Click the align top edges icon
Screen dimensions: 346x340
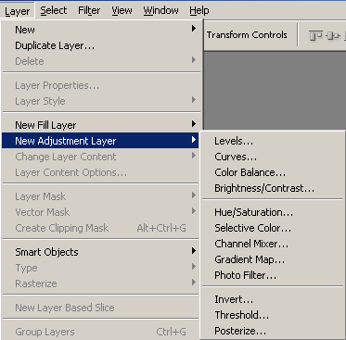(x=315, y=35)
